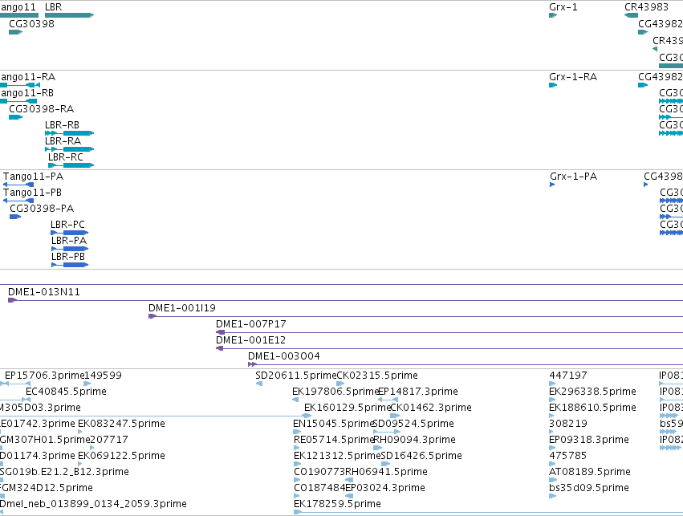Viewport: 683px width, 516px height.
Task: Select BAC clone DME1-001E12
Action: [251, 340]
